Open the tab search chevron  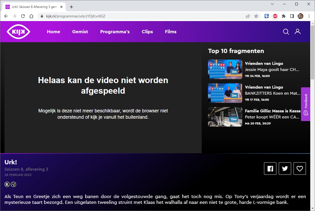point(272,4)
